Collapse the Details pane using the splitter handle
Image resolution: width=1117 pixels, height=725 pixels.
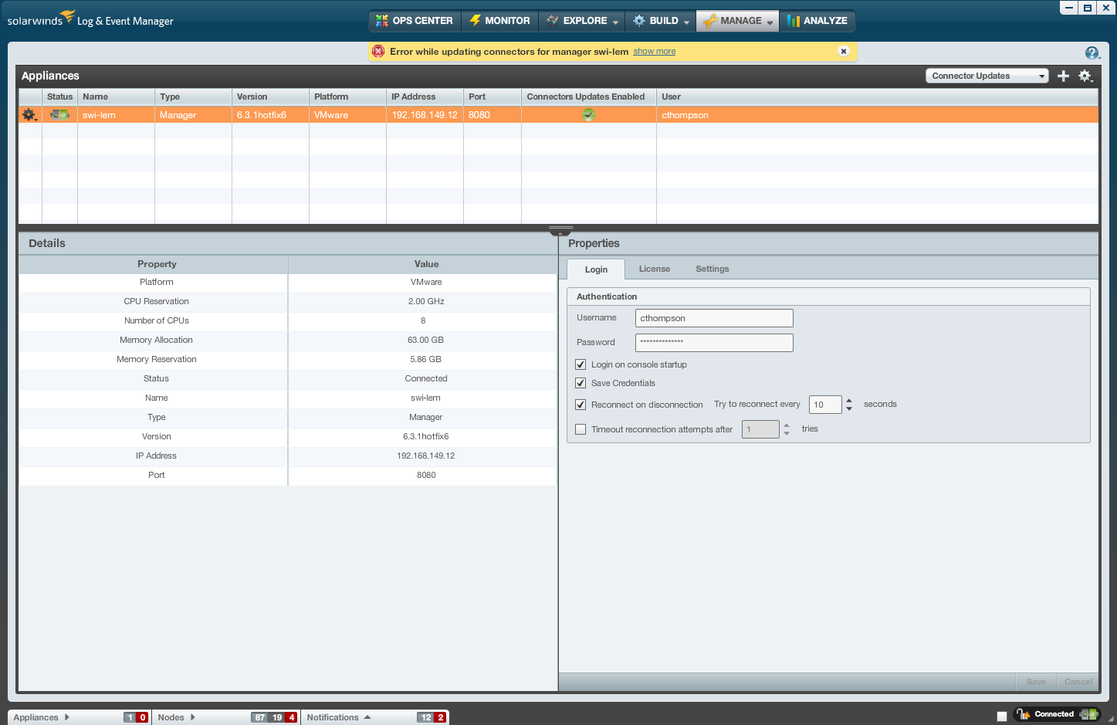tap(560, 230)
